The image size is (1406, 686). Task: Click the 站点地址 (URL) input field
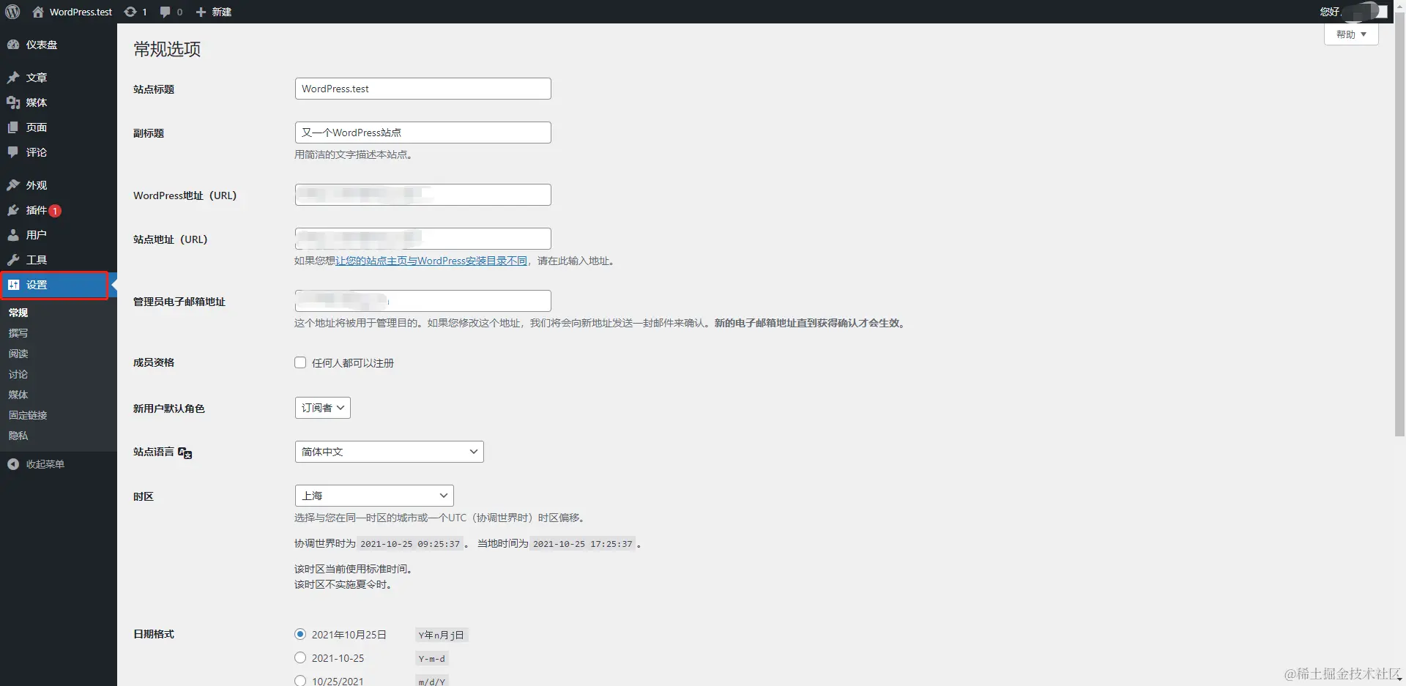pos(423,239)
